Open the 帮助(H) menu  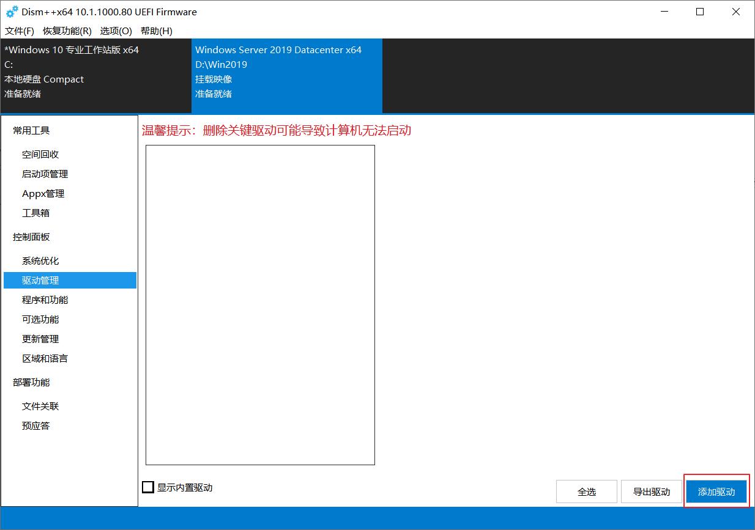157,31
